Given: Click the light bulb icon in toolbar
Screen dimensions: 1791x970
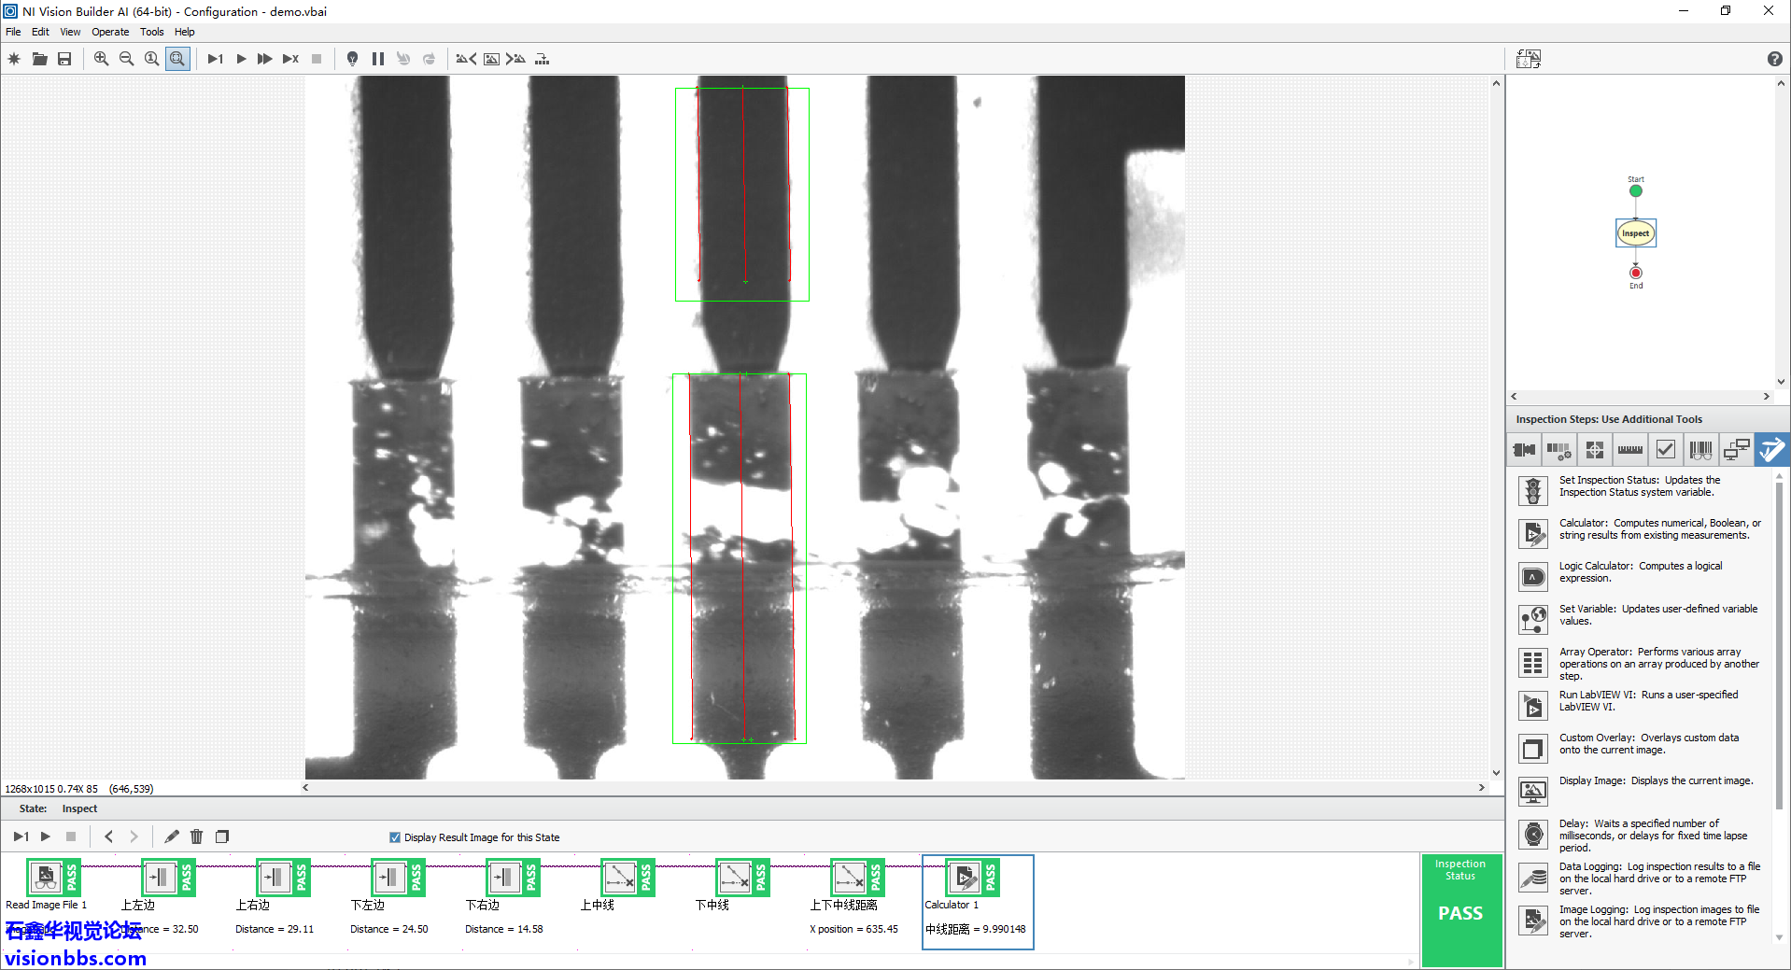Looking at the screenshot, I should [x=352, y=59].
